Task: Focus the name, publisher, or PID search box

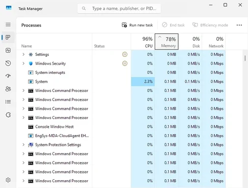Action: (x=119, y=8)
